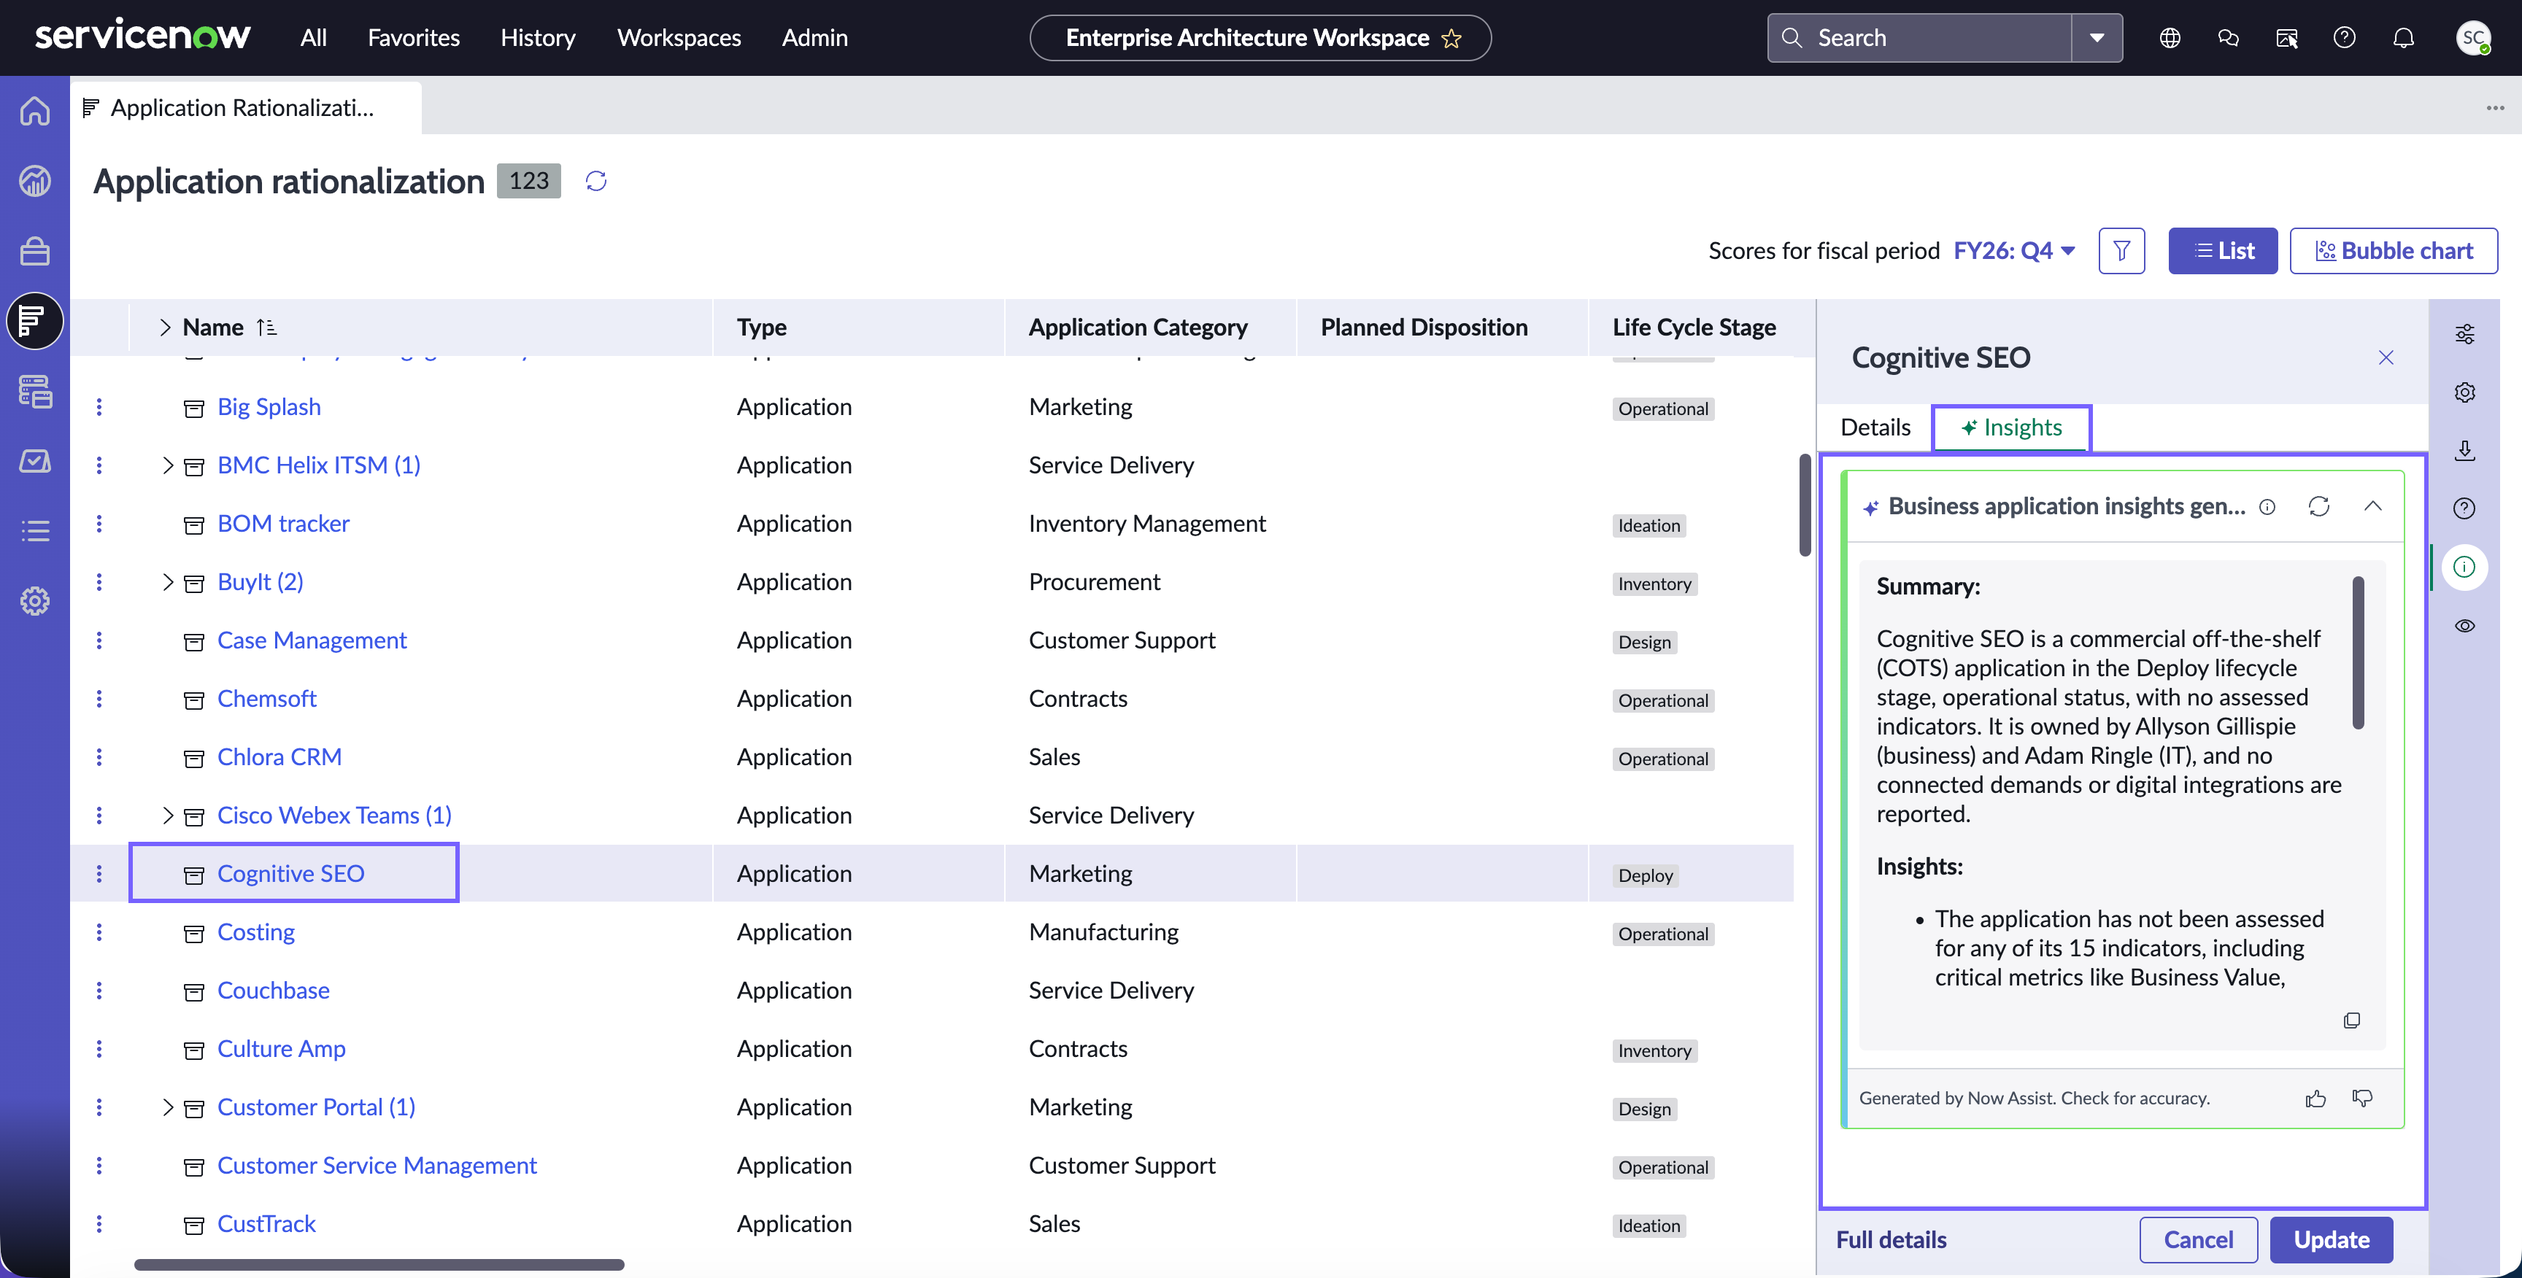Viewport: 2522px width, 1278px height.
Task: Click the Cancel button
Action: (2198, 1240)
